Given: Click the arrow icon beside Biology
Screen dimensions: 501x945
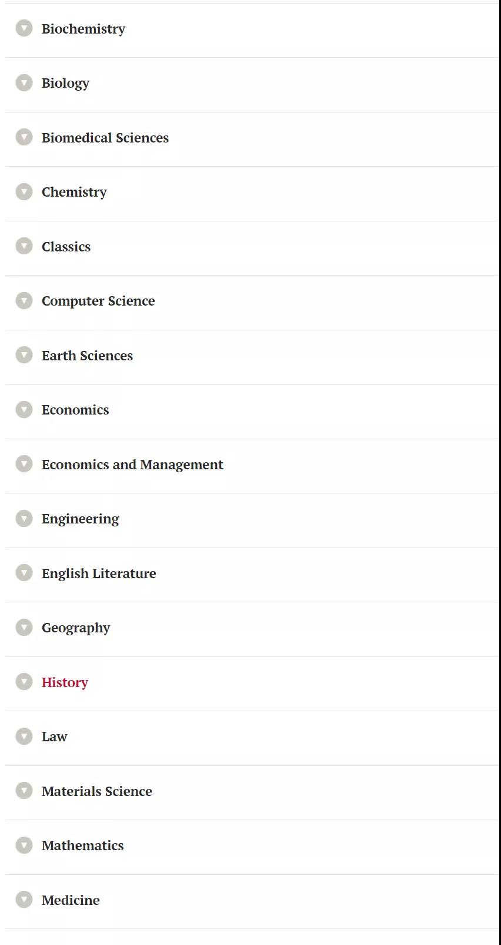Looking at the screenshot, I should (24, 82).
